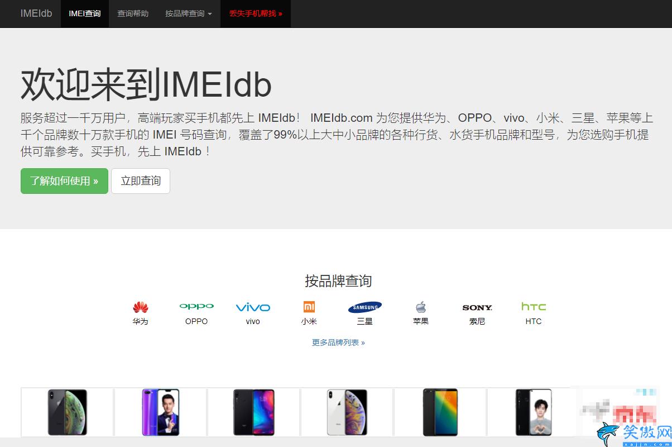Open the 苹果 brand text link
This screenshot has height=447, width=672.
click(421, 321)
